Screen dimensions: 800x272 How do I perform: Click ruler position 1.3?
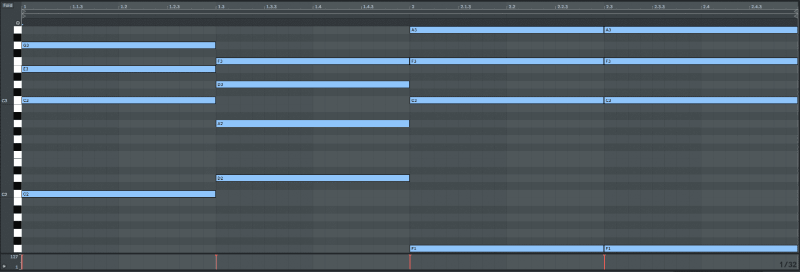pyautogui.click(x=221, y=6)
